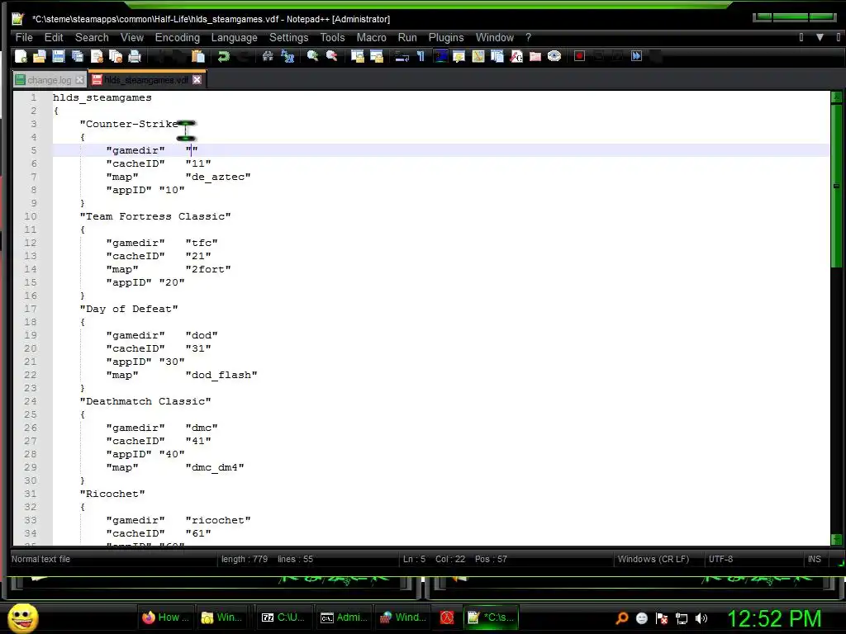Save the file with the Save icon
The width and height of the screenshot is (846, 634).
pos(59,56)
